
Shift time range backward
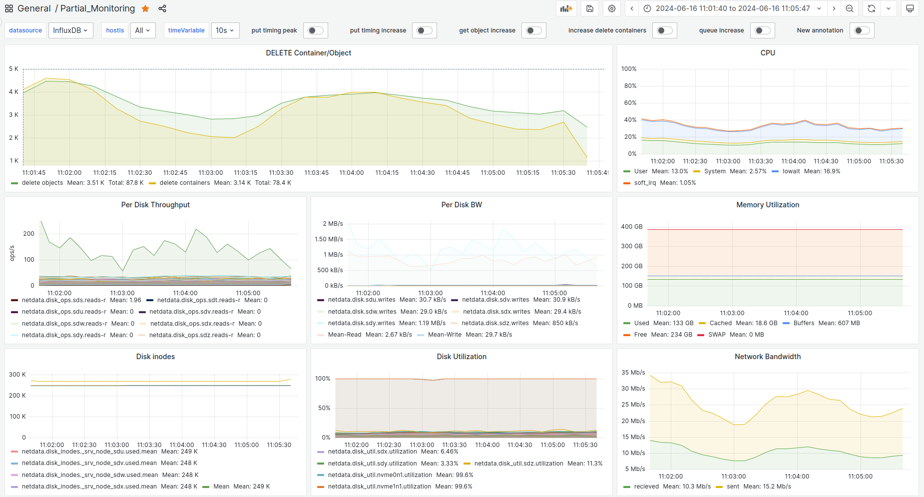(632, 8)
